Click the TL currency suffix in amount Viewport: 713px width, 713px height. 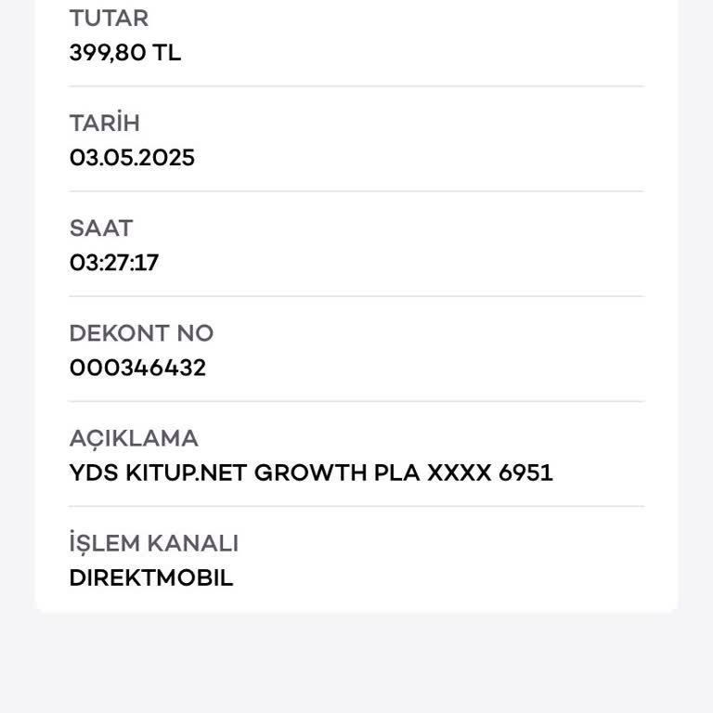coord(167,53)
